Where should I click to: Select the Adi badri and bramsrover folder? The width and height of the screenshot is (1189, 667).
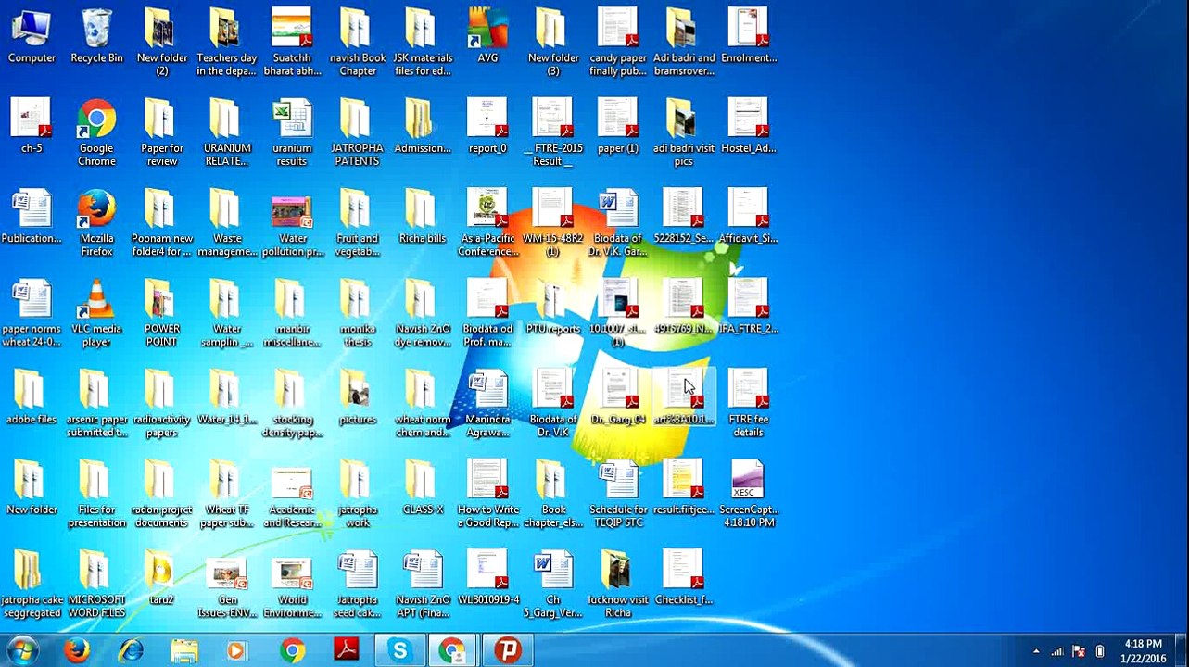684,43
